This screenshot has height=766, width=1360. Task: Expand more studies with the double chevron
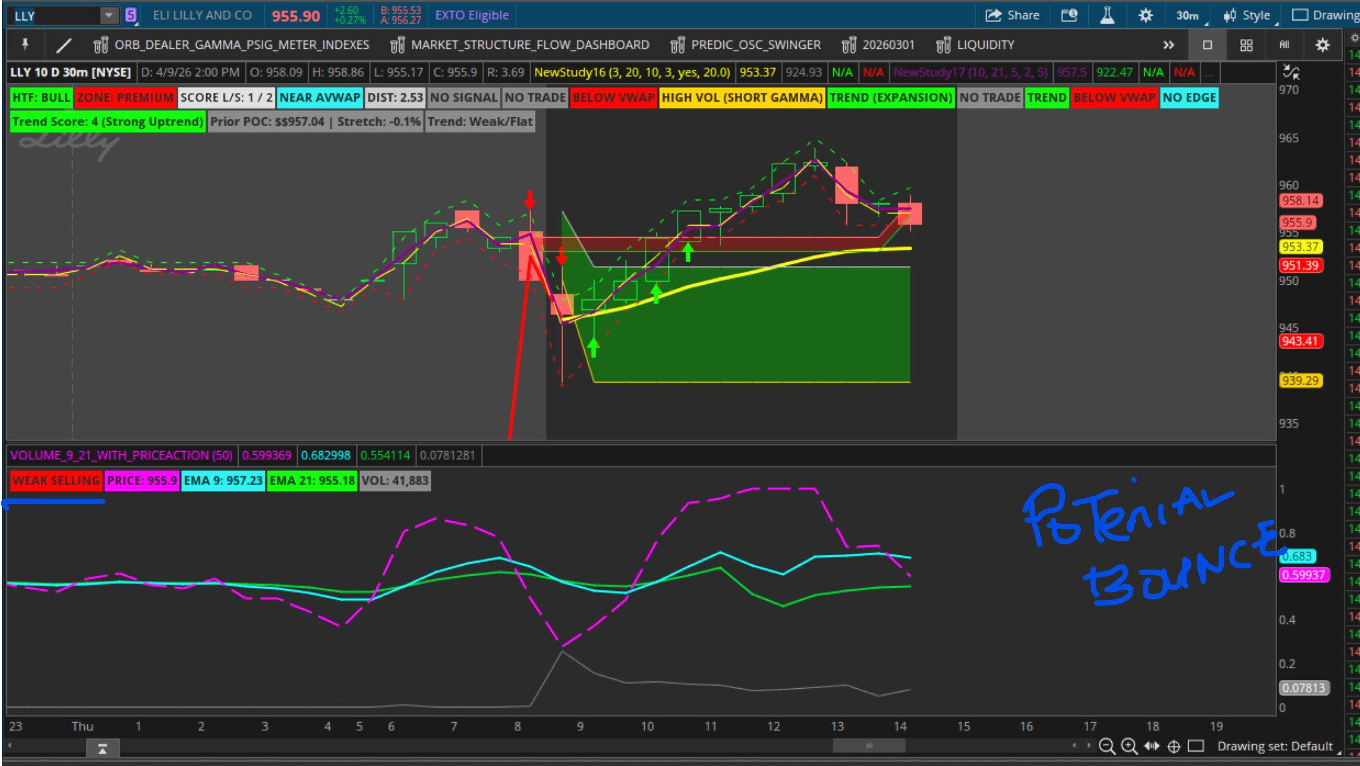pyautogui.click(x=1168, y=45)
